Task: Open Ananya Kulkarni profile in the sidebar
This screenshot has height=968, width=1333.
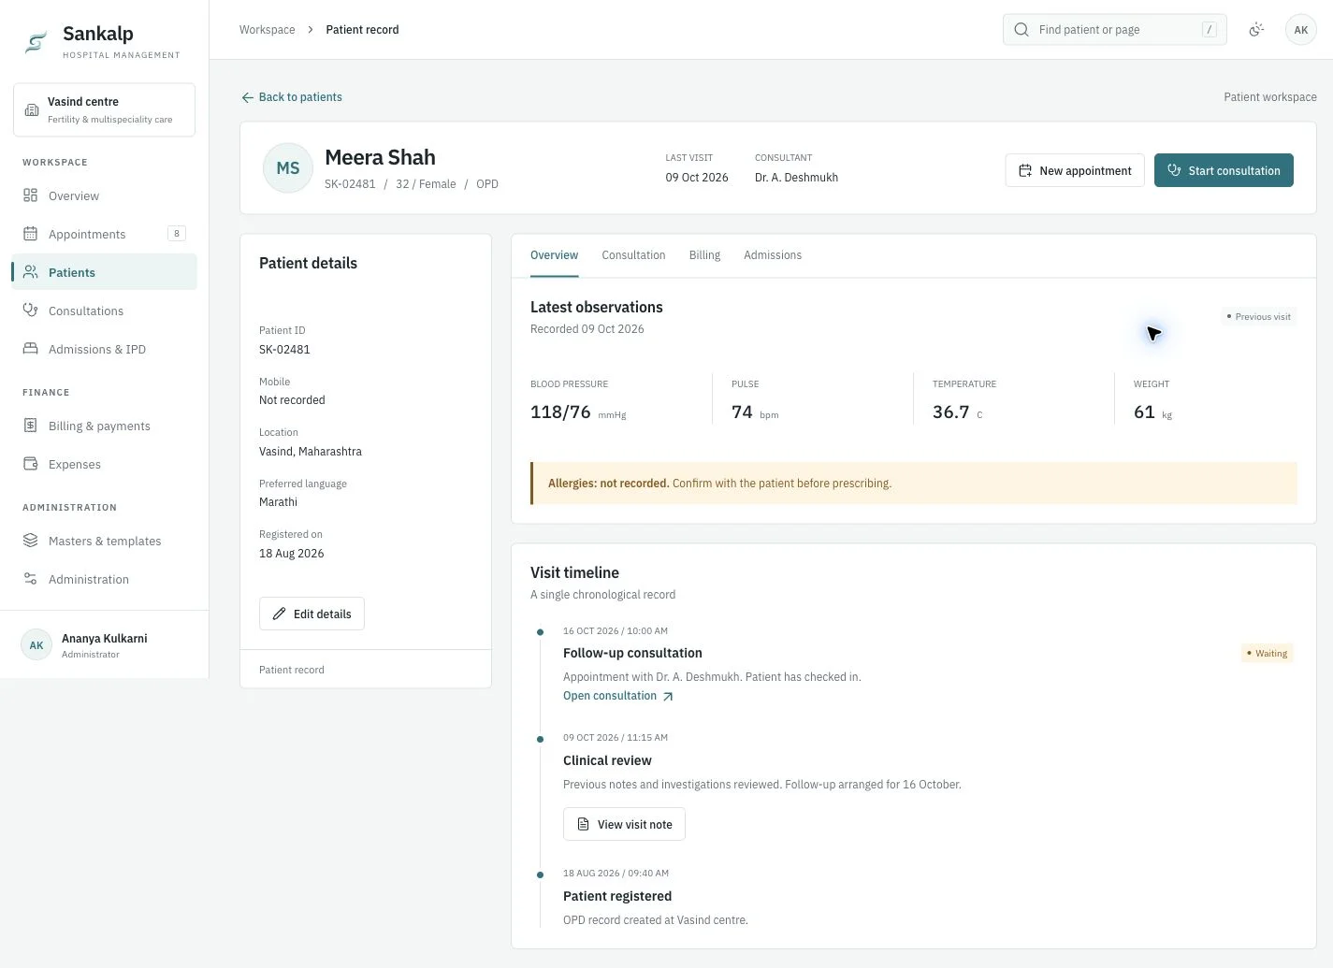Action: pyautogui.click(x=104, y=645)
